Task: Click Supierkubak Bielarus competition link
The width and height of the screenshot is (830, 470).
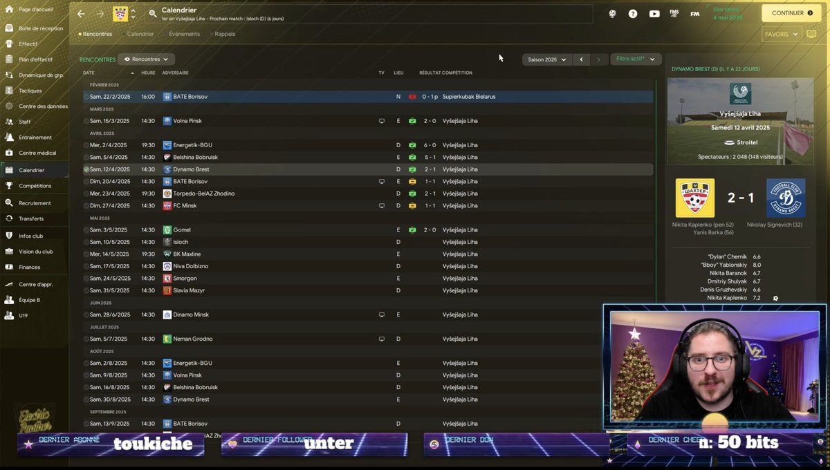Action: tap(469, 97)
